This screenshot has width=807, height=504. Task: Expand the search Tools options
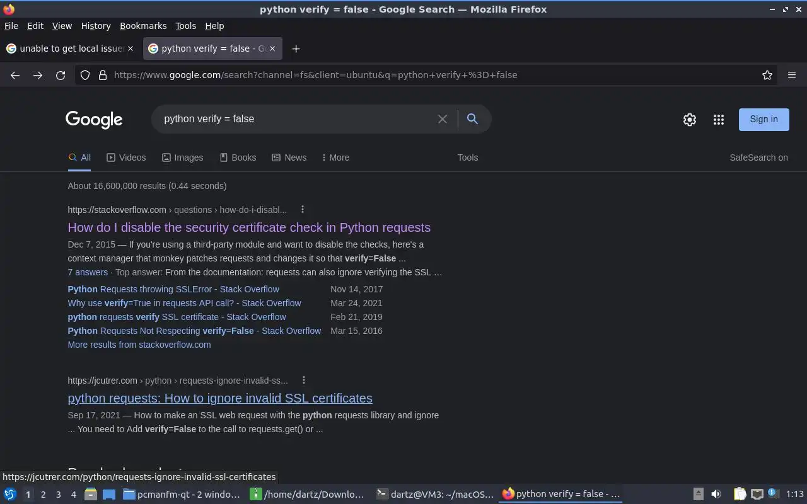(468, 157)
